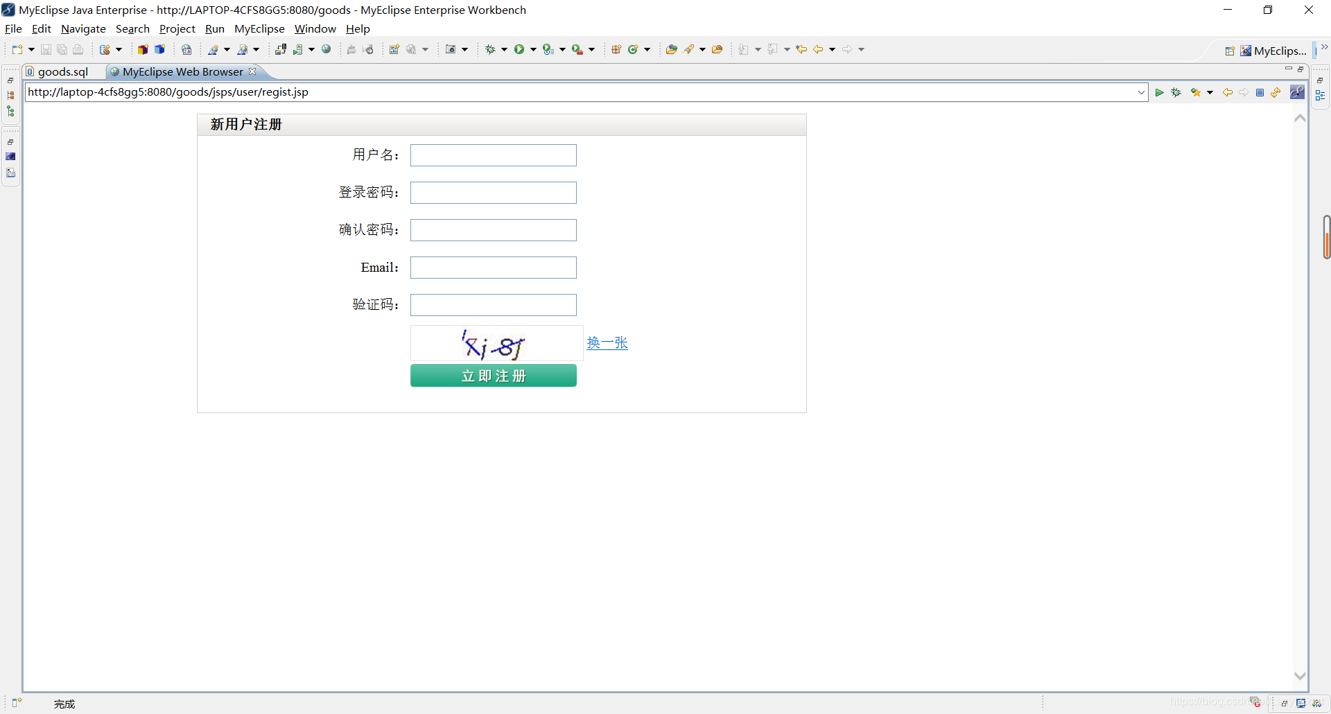Click the new yellow package cube icon

pos(143,49)
